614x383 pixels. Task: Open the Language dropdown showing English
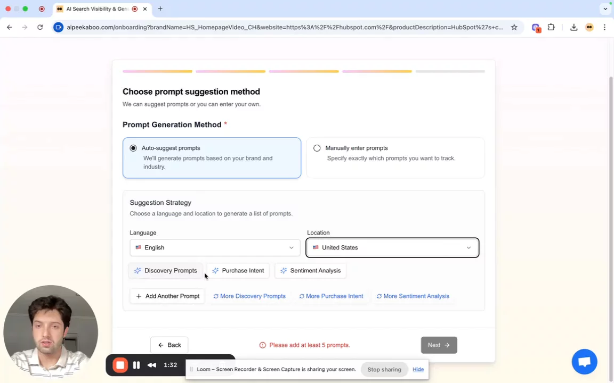[x=215, y=248]
